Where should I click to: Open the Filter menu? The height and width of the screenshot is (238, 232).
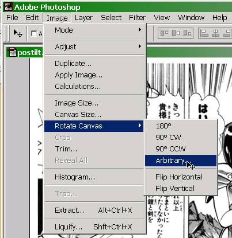(x=137, y=18)
